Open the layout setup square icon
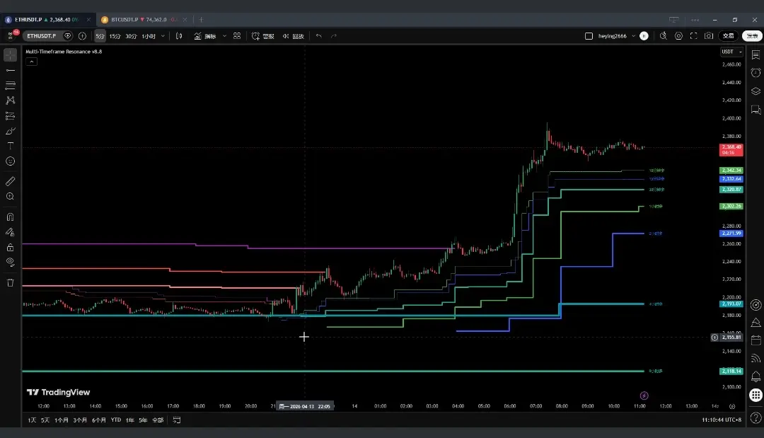764x438 pixels. (589, 36)
